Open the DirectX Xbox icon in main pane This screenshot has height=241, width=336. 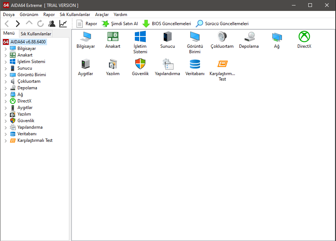point(304,40)
